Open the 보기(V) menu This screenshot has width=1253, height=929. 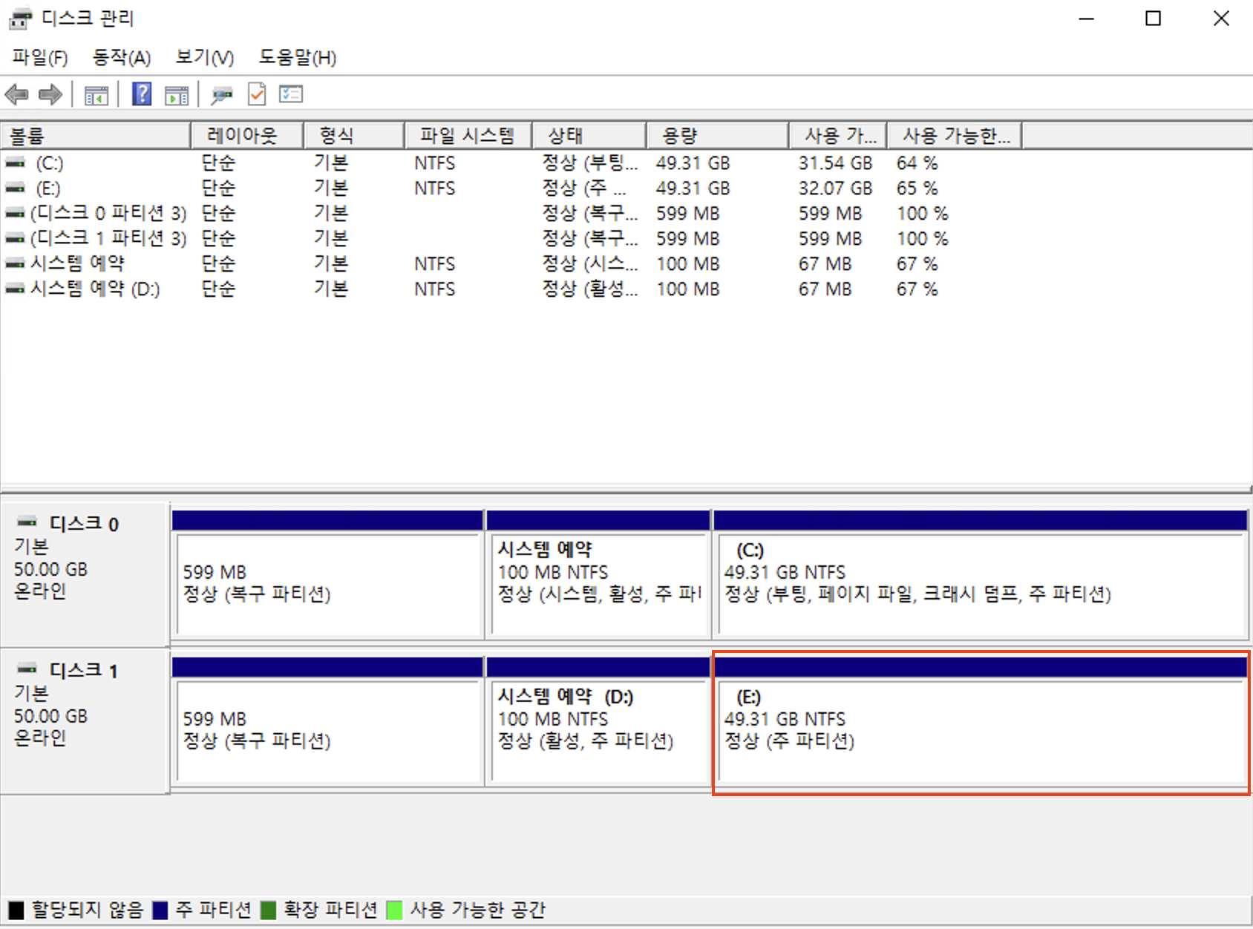point(205,57)
